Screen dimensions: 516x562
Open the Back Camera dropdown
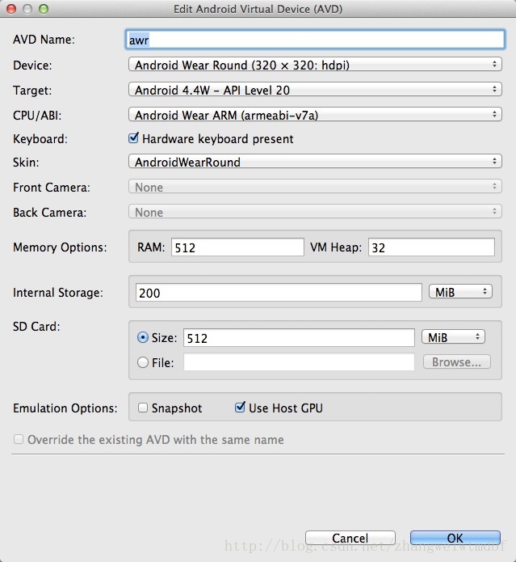click(x=315, y=212)
